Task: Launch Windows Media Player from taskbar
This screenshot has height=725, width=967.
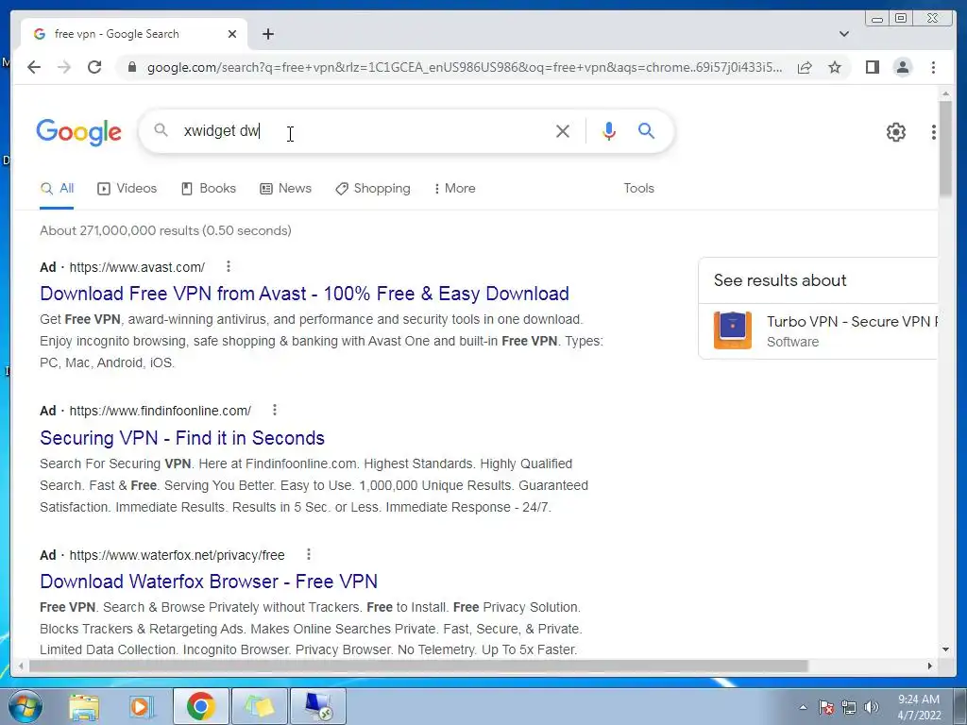Action: click(142, 706)
